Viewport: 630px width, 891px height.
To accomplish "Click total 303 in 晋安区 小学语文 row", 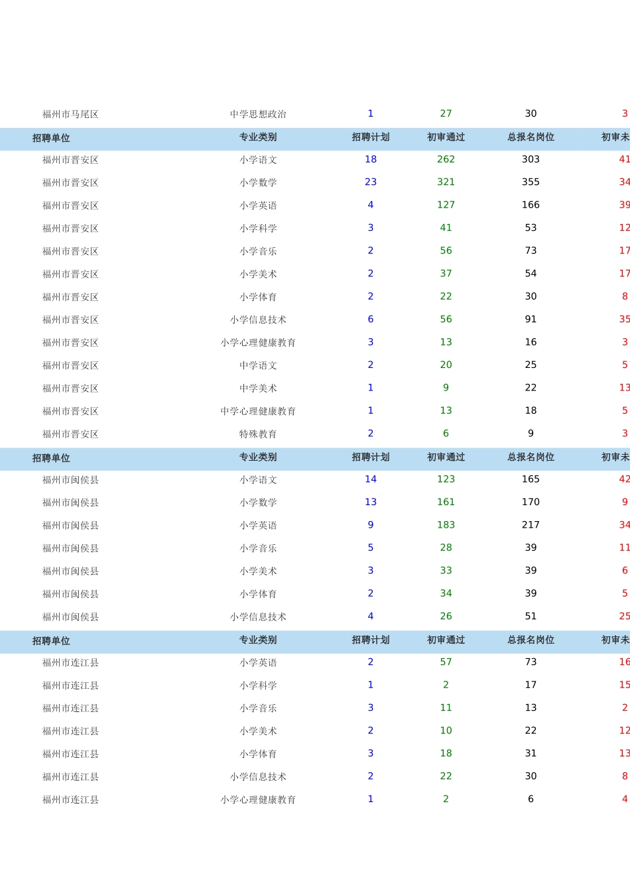I will tap(531, 160).
